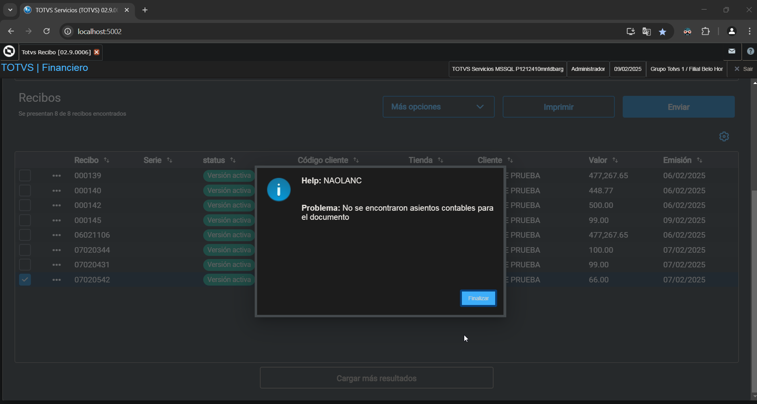Open the browser extensions puzzle icon
Viewport: 757px width, 404px height.
click(x=706, y=31)
